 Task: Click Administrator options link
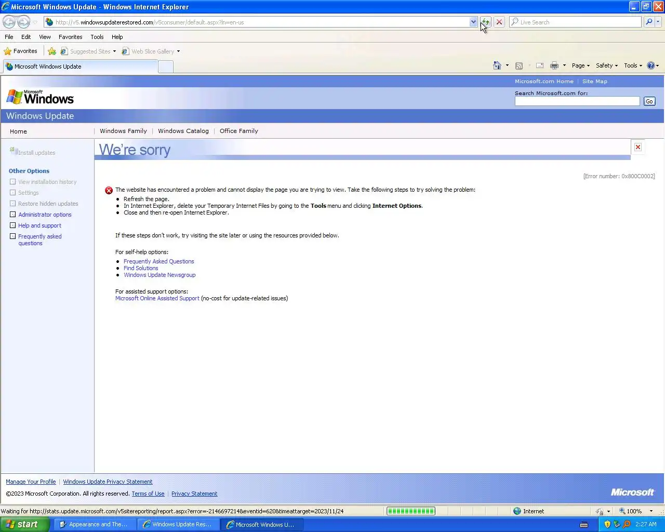click(x=45, y=215)
